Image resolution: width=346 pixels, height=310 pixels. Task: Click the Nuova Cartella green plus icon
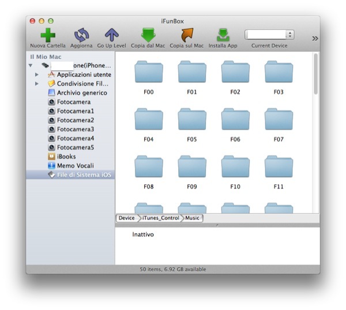tap(48, 35)
